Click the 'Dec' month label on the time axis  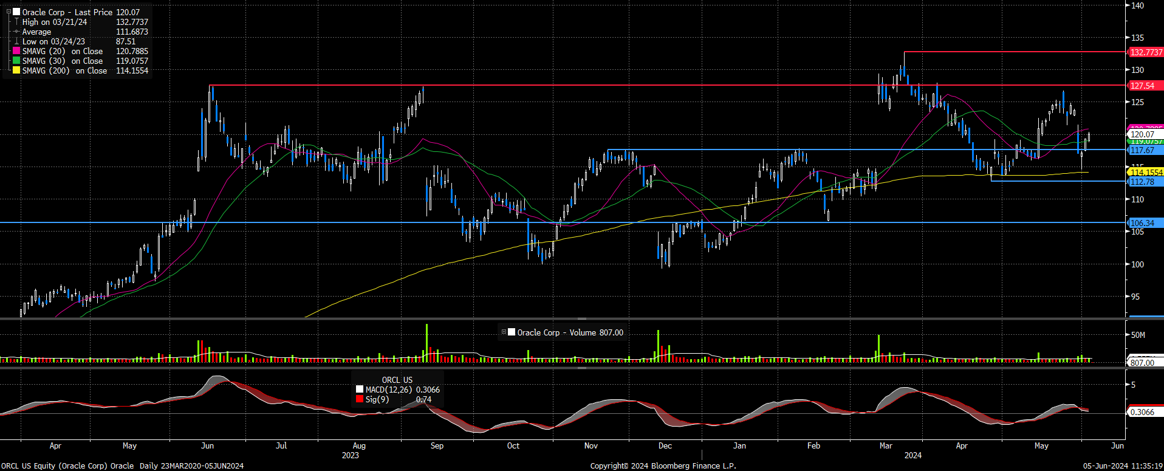(665, 445)
